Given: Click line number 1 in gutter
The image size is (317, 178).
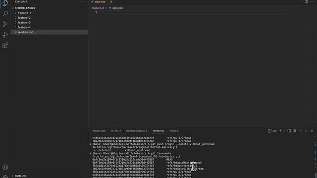Looking at the screenshot, I should pos(96,12).
